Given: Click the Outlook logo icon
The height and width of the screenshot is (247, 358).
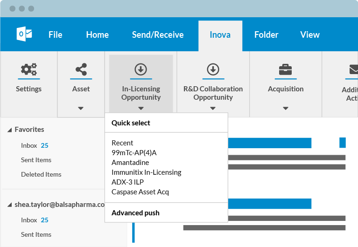Looking at the screenshot, I should [x=24, y=34].
